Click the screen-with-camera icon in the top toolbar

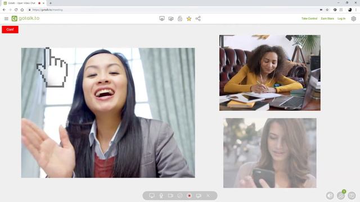[171, 19]
